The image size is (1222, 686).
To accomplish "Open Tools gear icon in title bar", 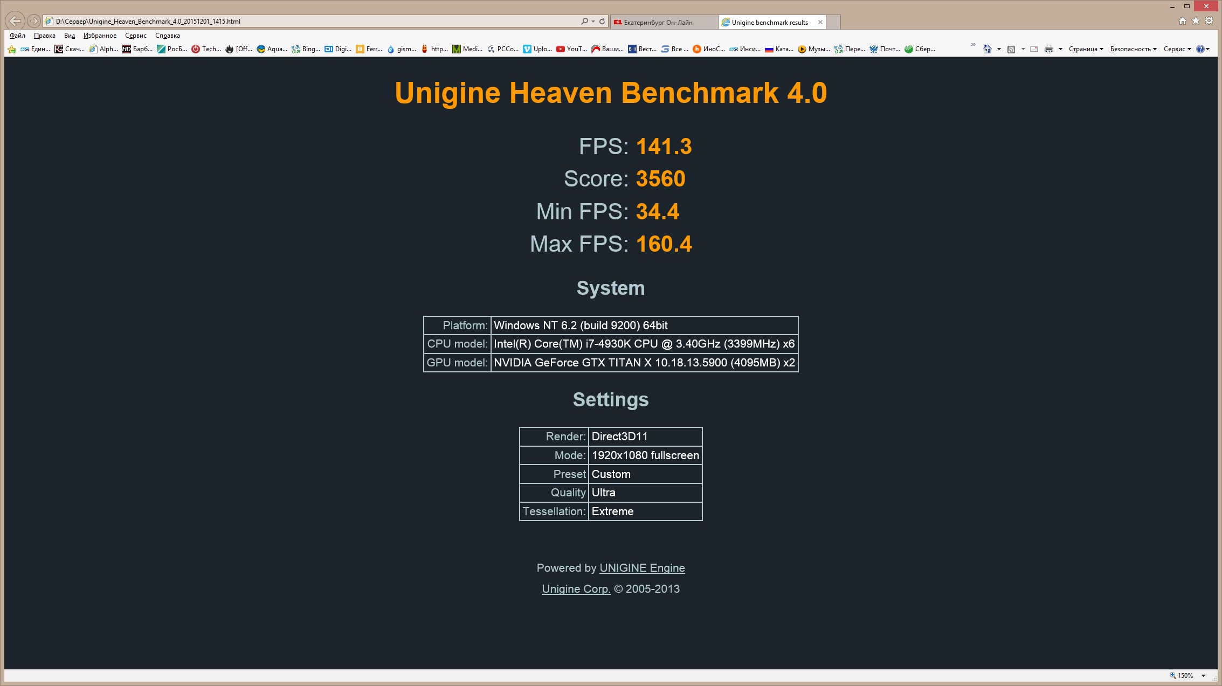I will coord(1209,21).
